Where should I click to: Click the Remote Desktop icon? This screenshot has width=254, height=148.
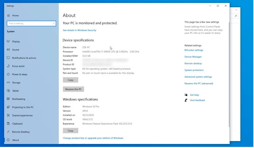click(x=8, y=132)
